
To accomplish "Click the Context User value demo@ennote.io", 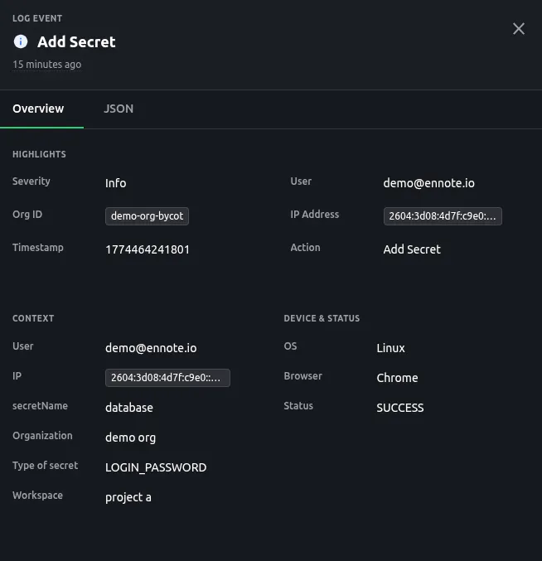I will pyautogui.click(x=151, y=348).
